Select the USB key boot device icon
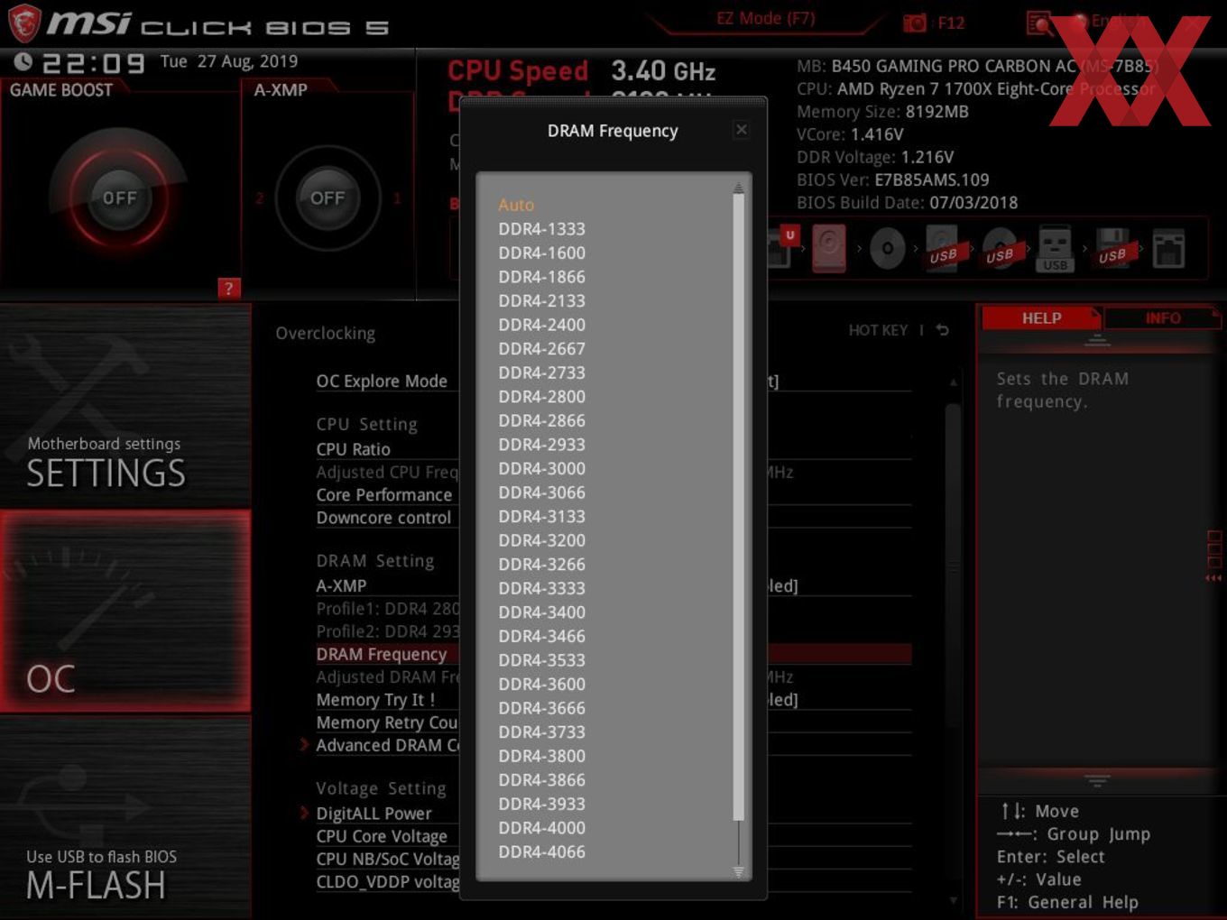The width and height of the screenshot is (1227, 920). (1056, 248)
